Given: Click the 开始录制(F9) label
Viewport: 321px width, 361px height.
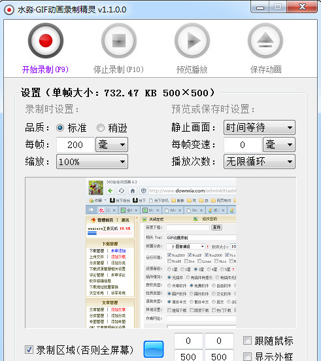Looking at the screenshot, I should pyautogui.click(x=45, y=69).
